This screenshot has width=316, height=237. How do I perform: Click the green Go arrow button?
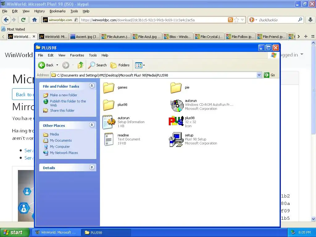click(x=267, y=75)
